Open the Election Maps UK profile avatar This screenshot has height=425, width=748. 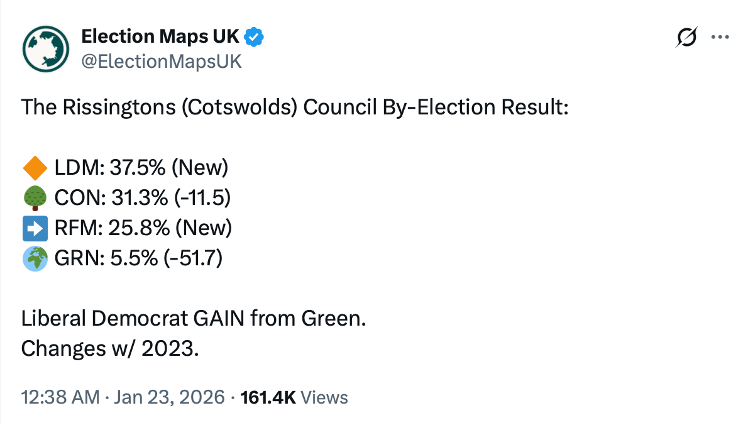(x=45, y=50)
